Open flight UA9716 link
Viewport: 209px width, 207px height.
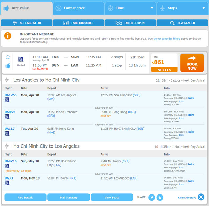[10, 161]
